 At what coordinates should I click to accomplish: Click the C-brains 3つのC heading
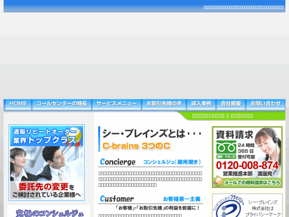tap(136, 146)
